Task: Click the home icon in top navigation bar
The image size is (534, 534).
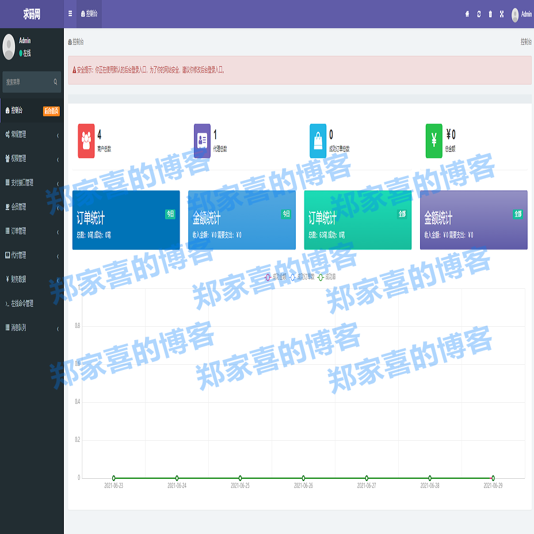Action: tap(466, 14)
